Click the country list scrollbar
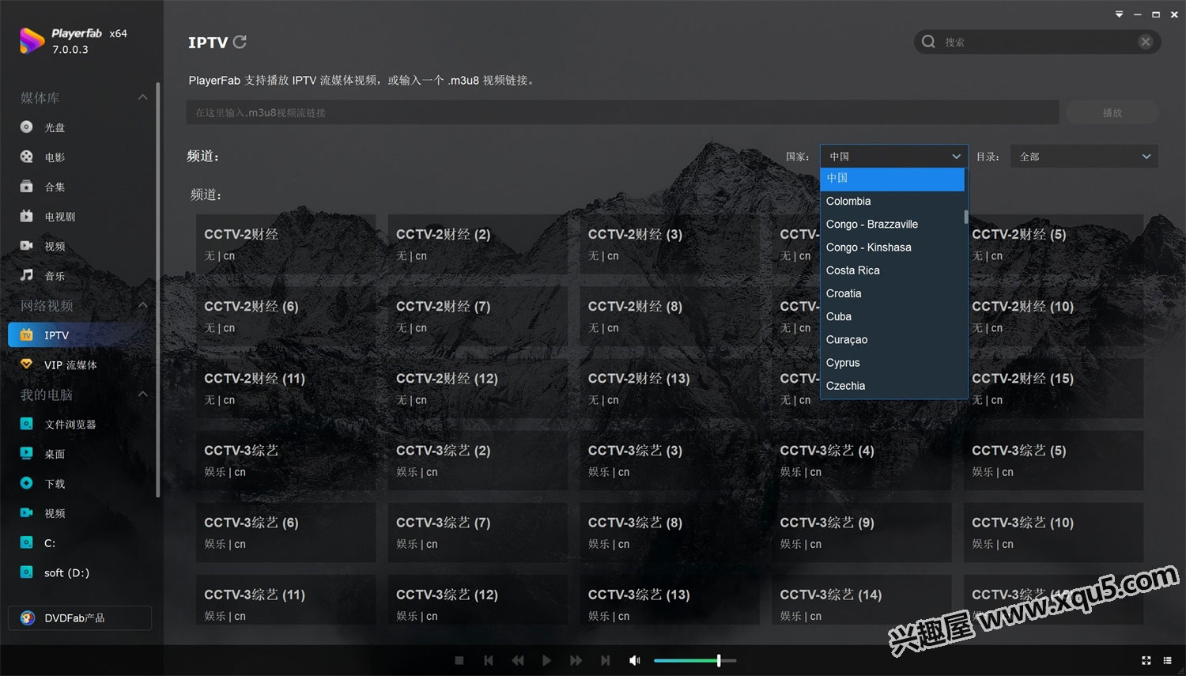 (965, 217)
